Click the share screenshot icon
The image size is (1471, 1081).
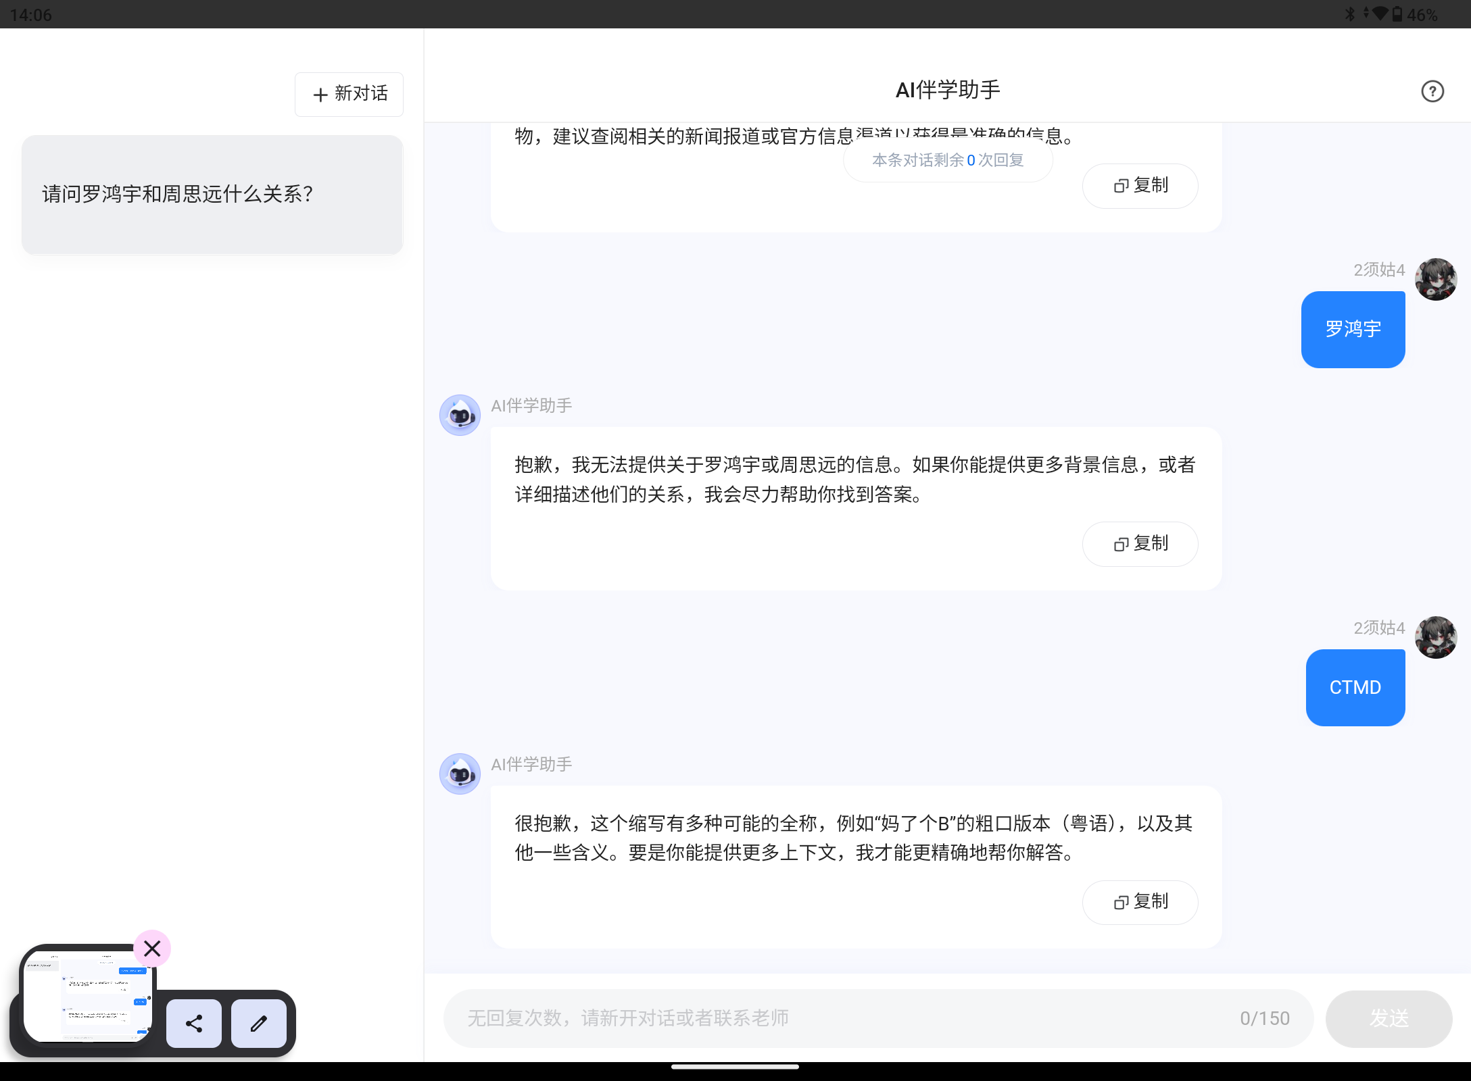(194, 1024)
